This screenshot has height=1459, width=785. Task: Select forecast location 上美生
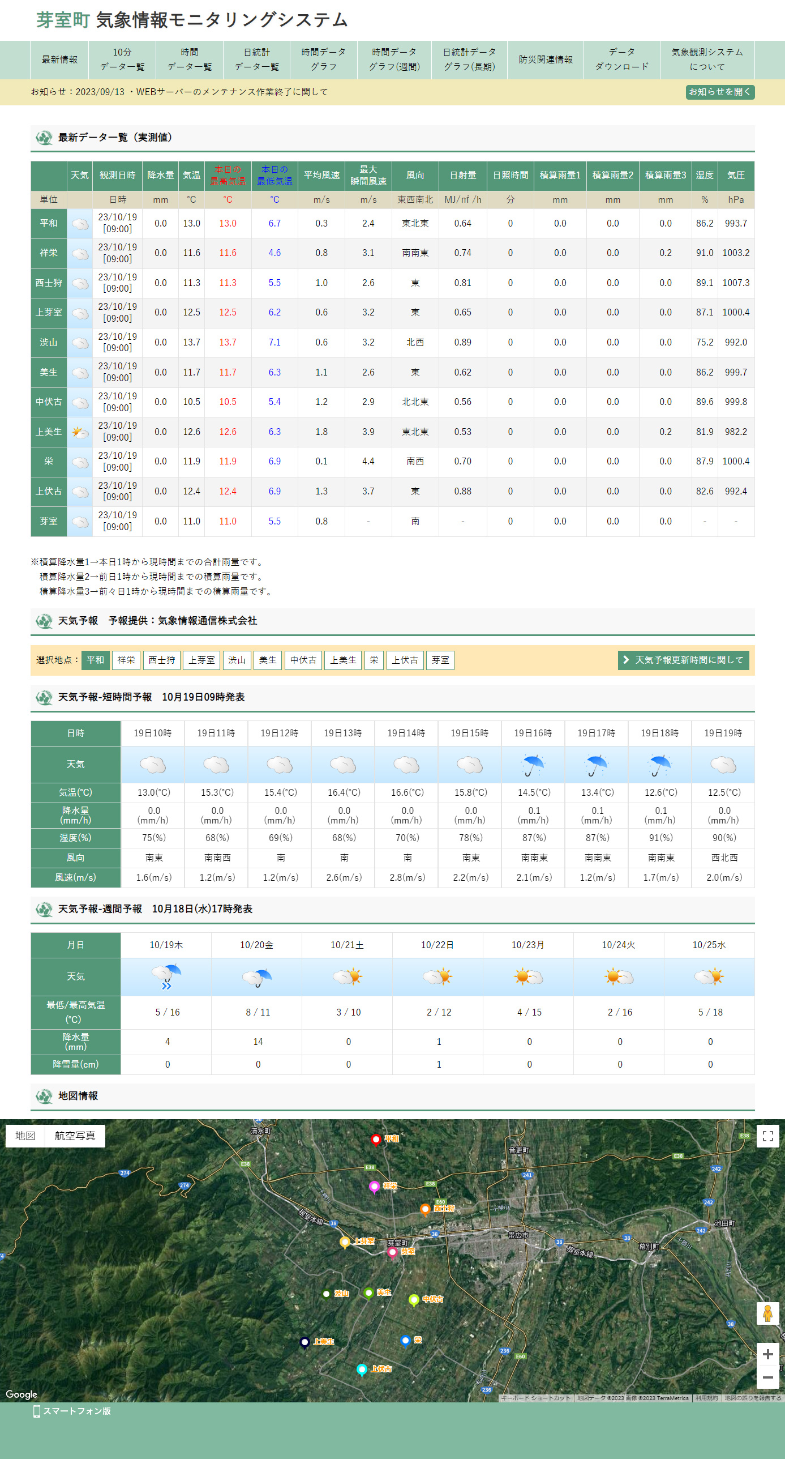tap(343, 660)
